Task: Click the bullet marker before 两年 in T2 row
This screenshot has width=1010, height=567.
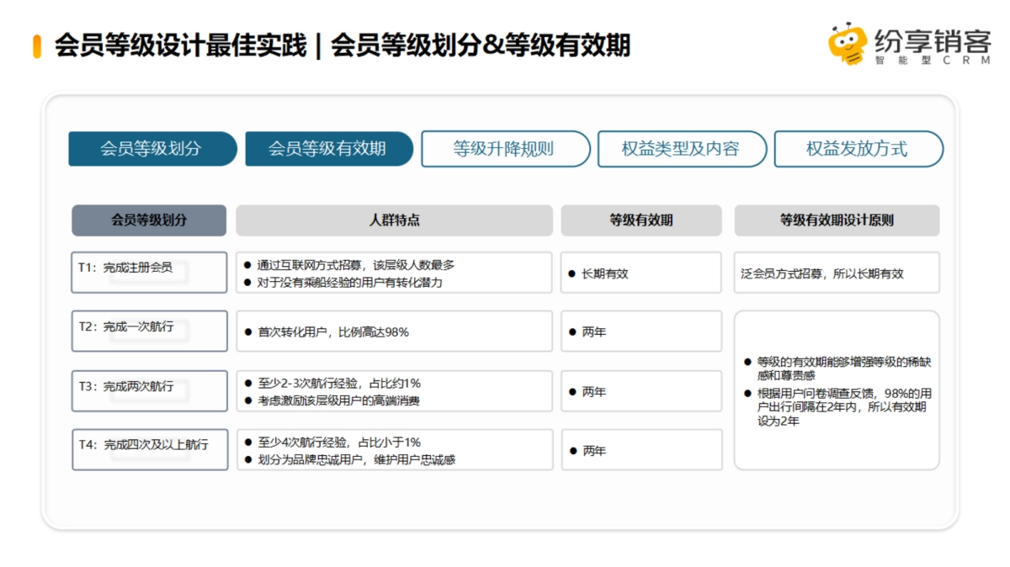Action: tap(572, 331)
